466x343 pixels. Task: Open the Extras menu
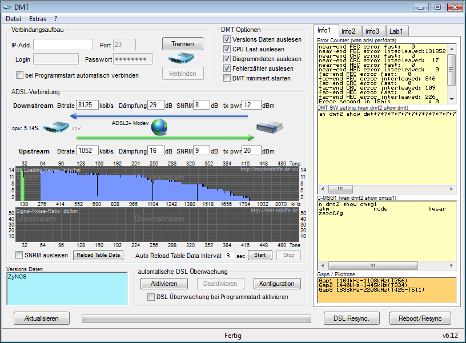pyautogui.click(x=38, y=19)
